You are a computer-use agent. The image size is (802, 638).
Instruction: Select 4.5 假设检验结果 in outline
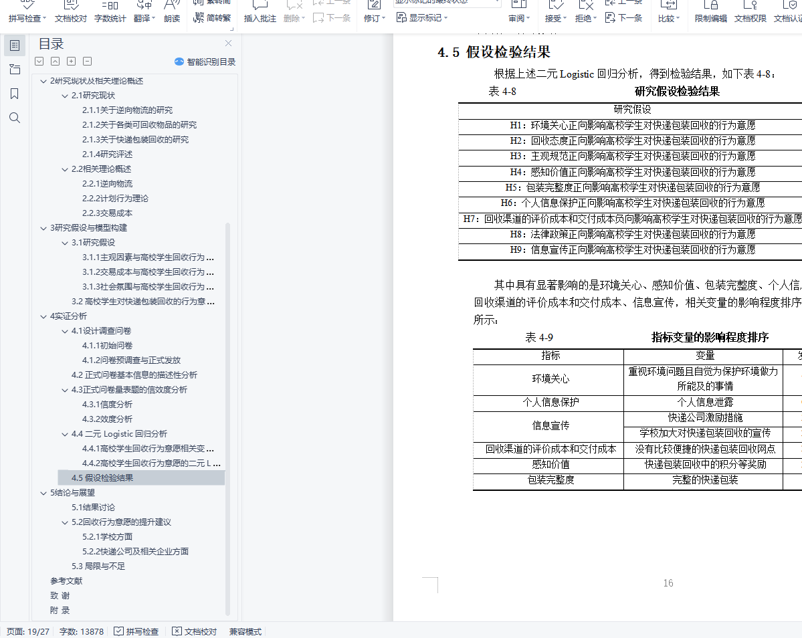(141, 478)
